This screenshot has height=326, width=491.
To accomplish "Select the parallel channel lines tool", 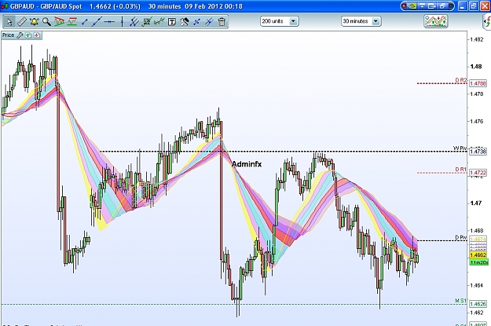I will [x=134, y=22].
